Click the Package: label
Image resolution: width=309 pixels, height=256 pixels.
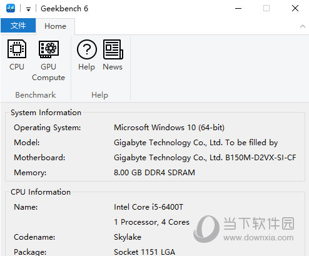pyautogui.click(x=30, y=252)
